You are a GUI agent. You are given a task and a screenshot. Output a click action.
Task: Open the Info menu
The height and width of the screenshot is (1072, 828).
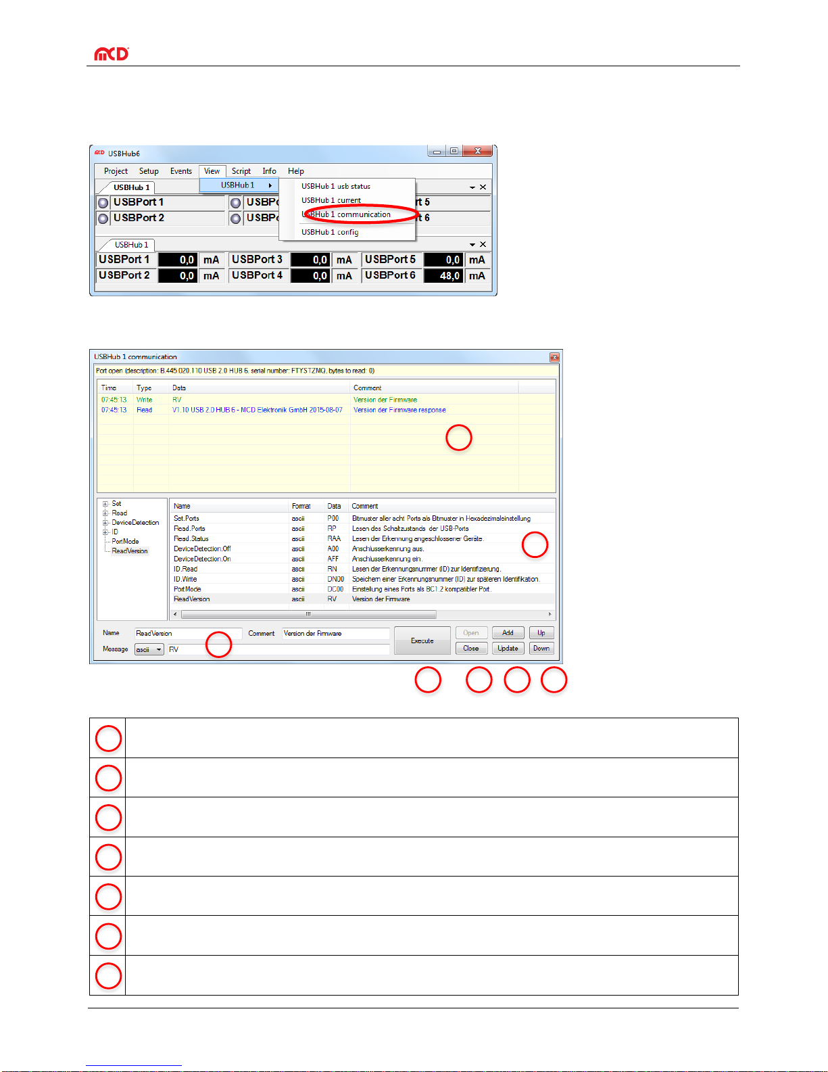(269, 171)
